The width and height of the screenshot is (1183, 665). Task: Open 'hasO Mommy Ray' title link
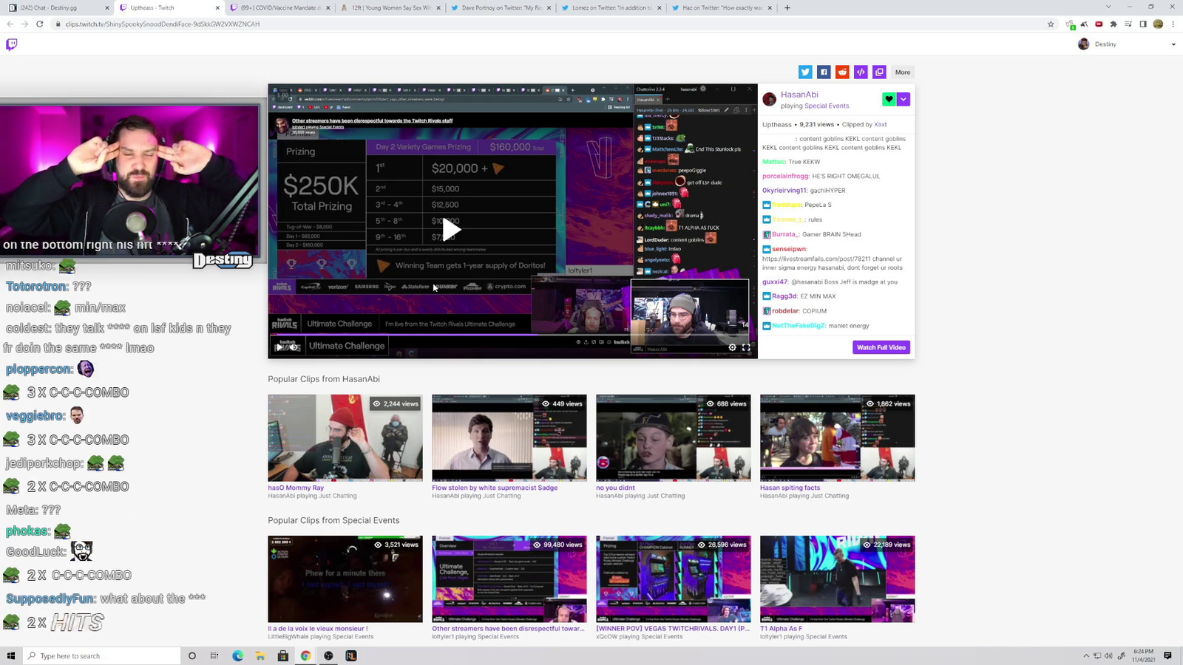click(296, 488)
